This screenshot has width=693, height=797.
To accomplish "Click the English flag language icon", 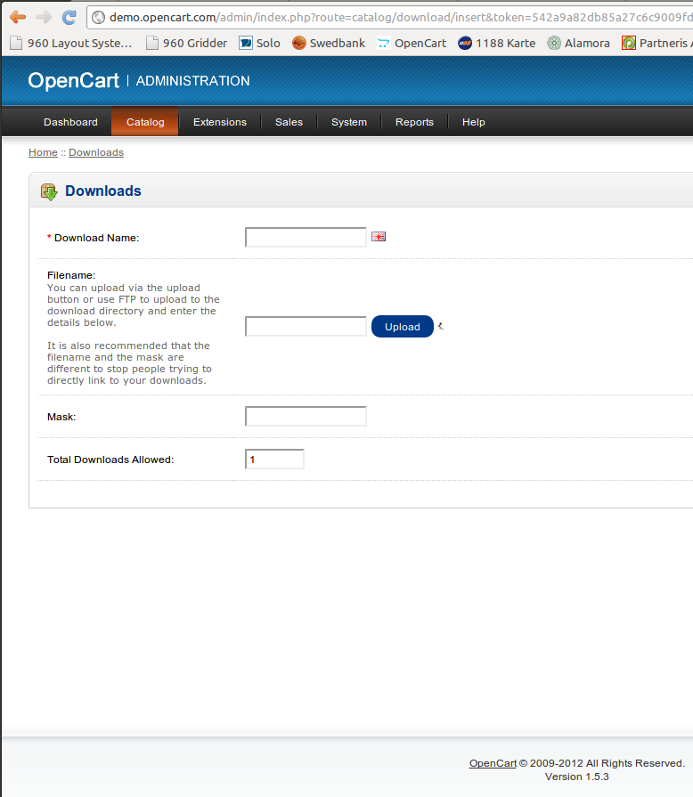I will 379,236.
